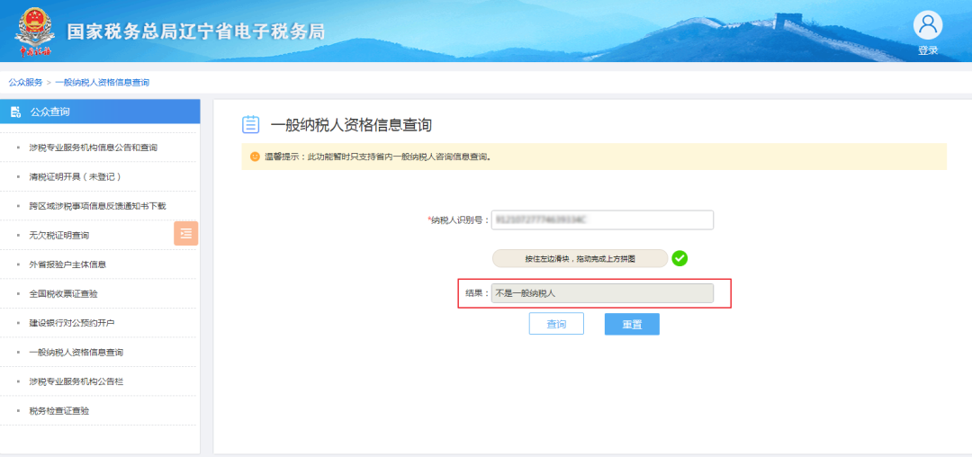Click the clipboard icon beside page title
The image size is (972, 457).
pos(250,124)
